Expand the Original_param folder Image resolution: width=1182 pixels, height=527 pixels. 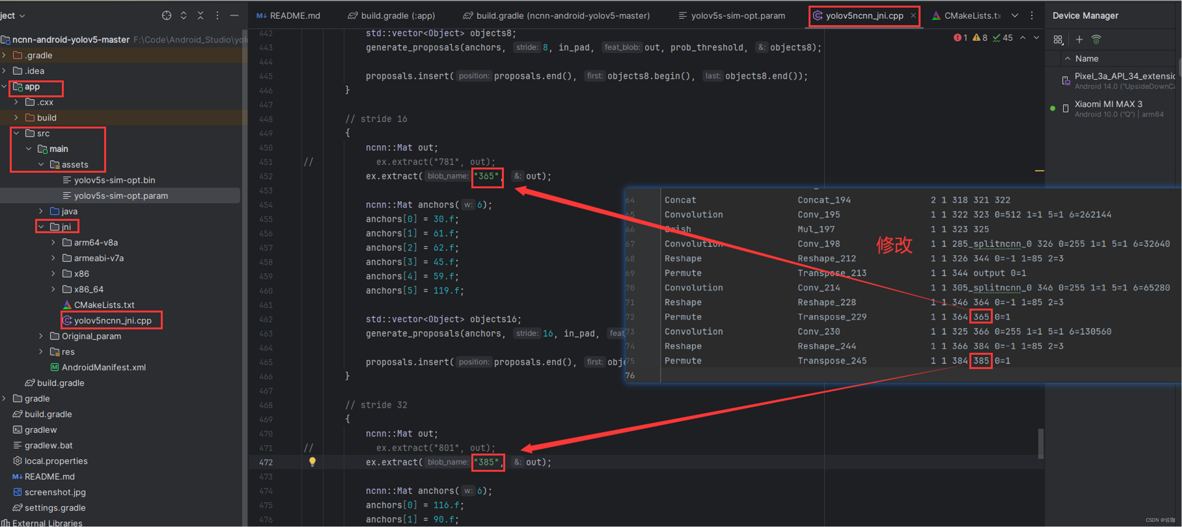pos(41,336)
